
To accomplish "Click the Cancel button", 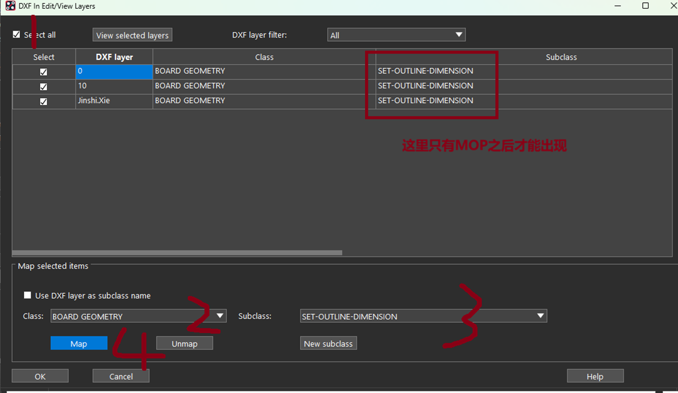I will (x=121, y=376).
